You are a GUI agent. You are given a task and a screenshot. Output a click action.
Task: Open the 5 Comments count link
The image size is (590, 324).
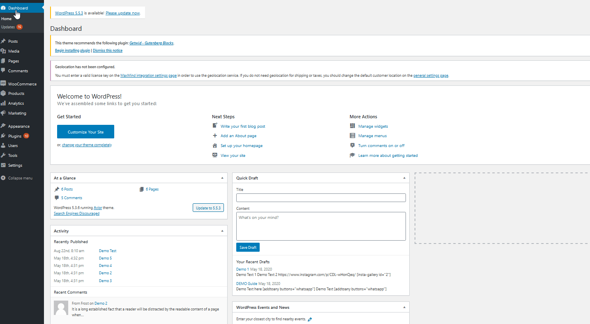tap(71, 198)
